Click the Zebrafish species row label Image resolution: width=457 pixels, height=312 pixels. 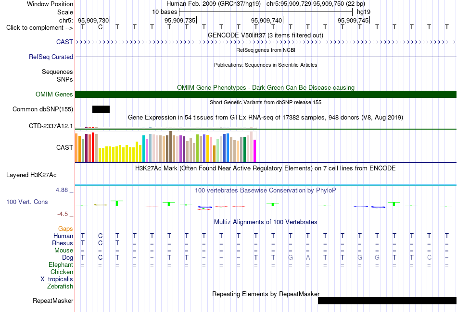click(x=60, y=287)
